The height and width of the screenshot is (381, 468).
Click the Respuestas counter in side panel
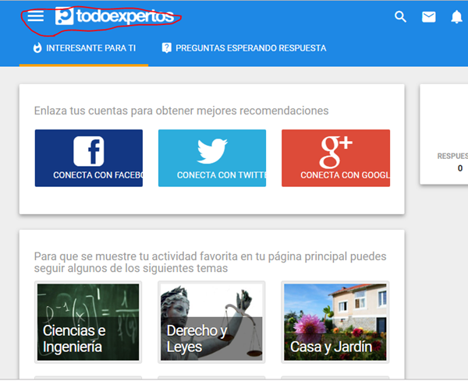[x=452, y=162]
